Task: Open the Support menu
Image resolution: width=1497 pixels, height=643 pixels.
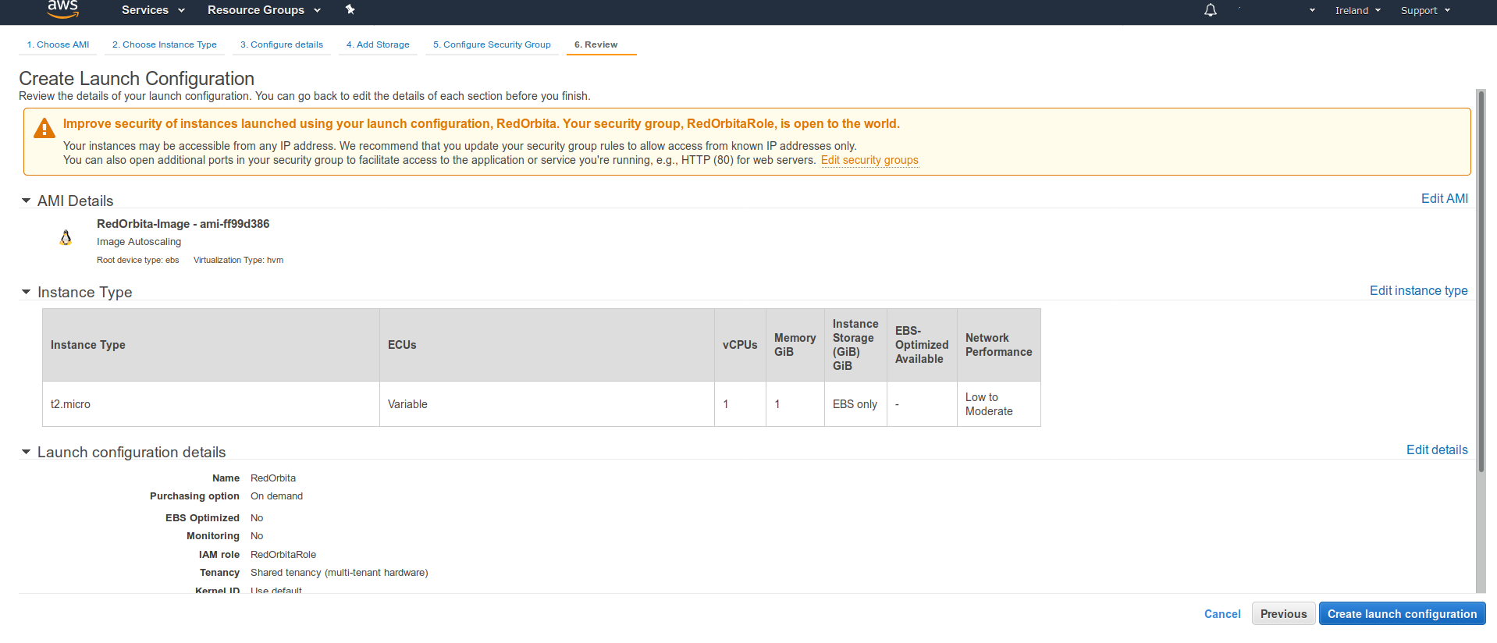Action: pyautogui.click(x=1424, y=10)
